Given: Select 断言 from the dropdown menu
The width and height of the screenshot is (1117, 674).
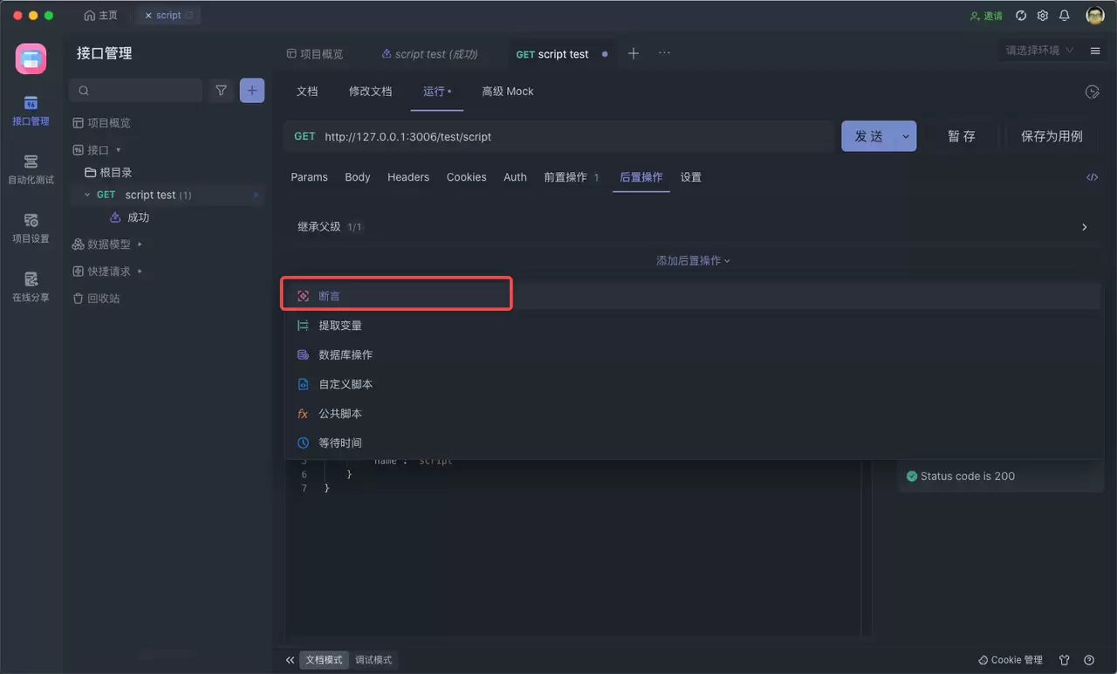Looking at the screenshot, I should click(x=694, y=296).
